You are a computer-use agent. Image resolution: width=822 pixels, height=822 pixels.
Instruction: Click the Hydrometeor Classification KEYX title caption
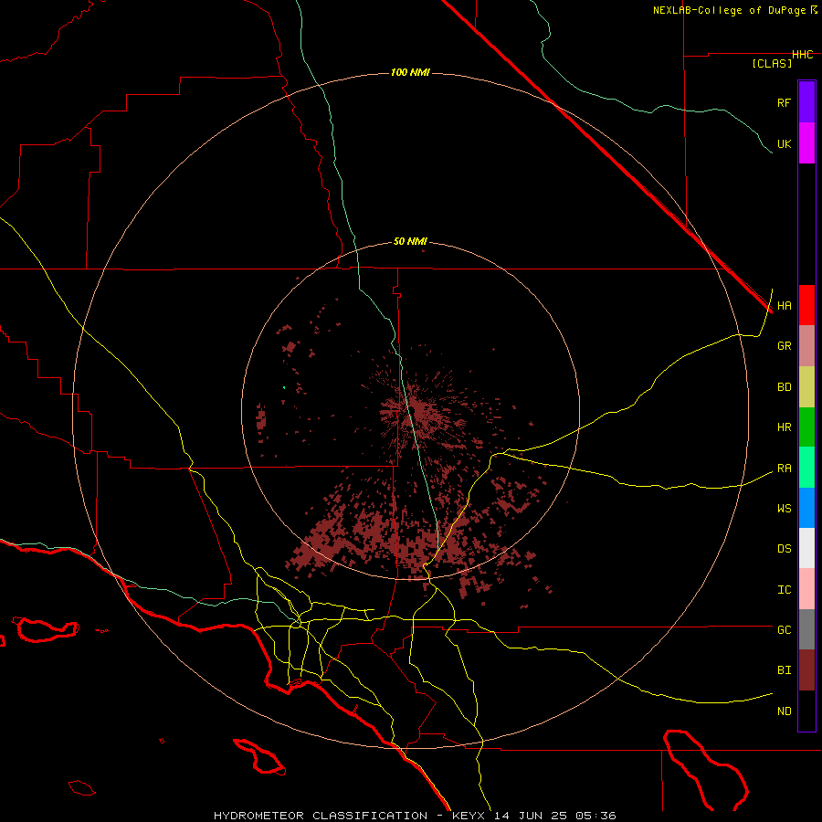tap(415, 816)
